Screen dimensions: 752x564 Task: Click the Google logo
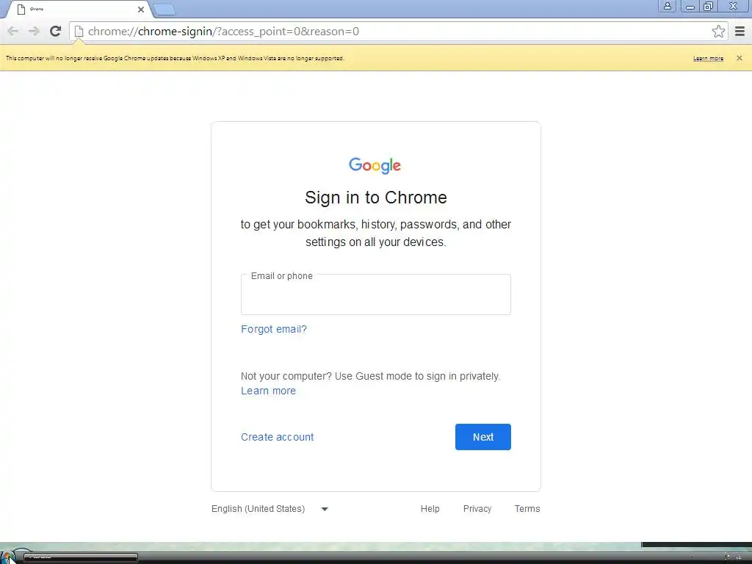375,165
